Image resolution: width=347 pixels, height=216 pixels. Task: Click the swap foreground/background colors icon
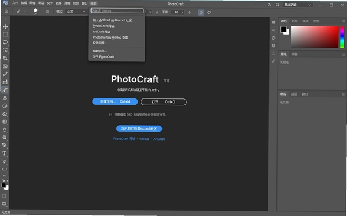(x=7, y=180)
